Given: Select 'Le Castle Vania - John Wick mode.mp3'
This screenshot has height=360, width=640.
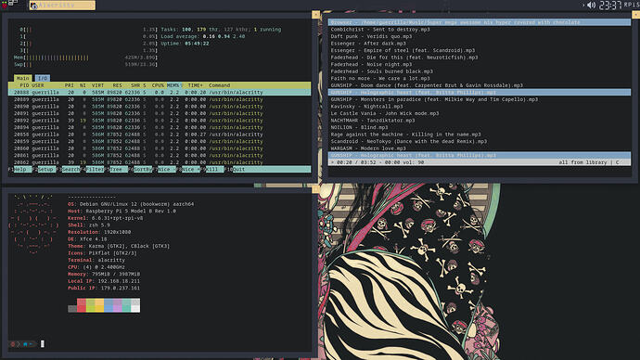Looking at the screenshot, I should tap(385, 113).
